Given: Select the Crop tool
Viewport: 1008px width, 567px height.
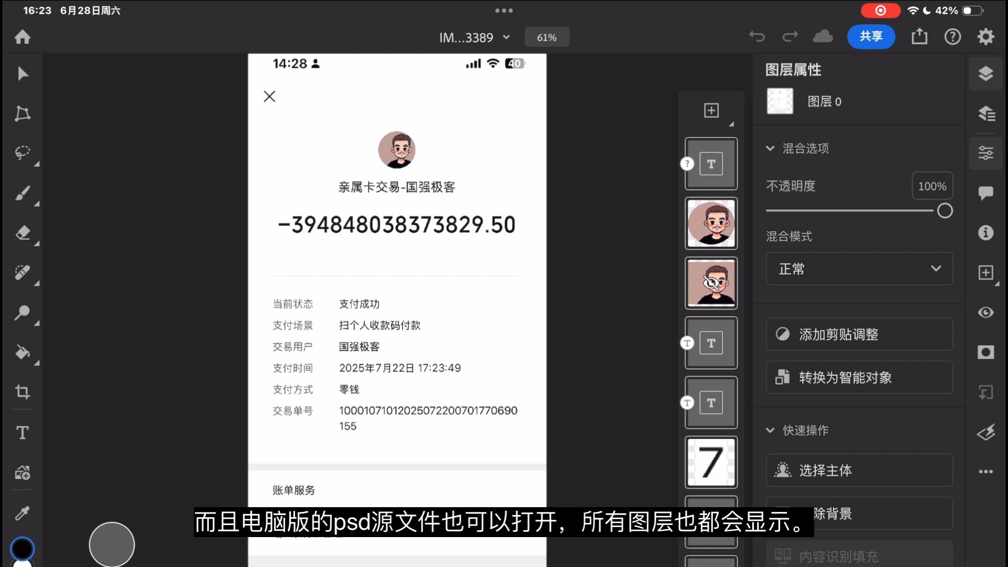Looking at the screenshot, I should point(23,392).
